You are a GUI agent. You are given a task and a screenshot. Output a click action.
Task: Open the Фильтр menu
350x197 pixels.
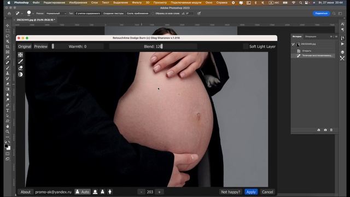click(x=137, y=3)
